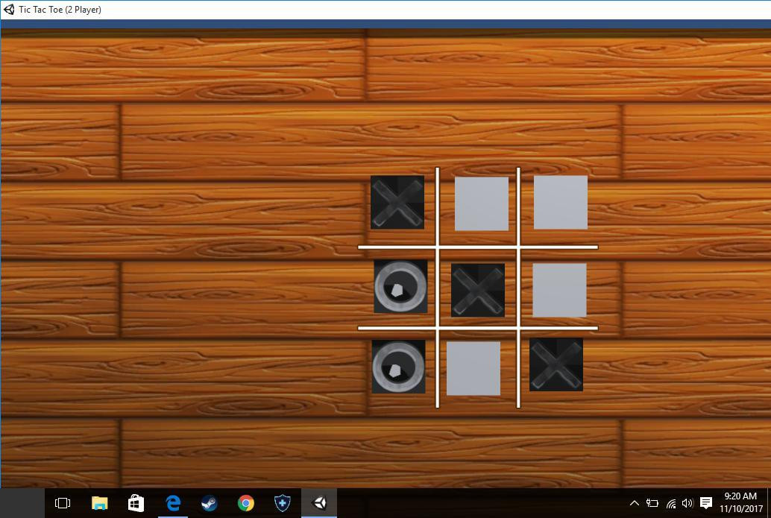Screen dimensions: 771x518
Task: Open Task View from the taskbar
Action: [63, 503]
